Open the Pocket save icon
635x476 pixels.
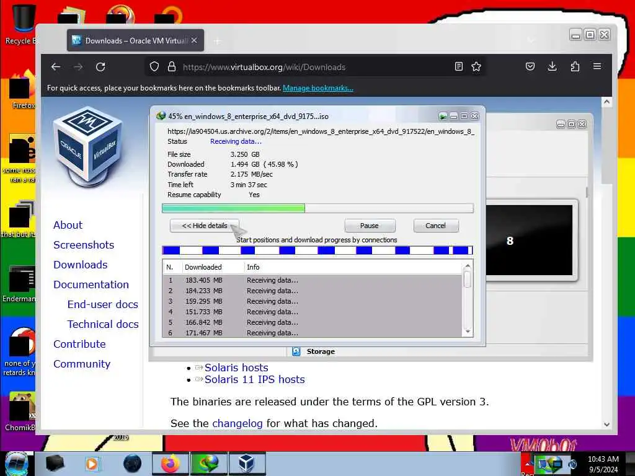point(530,67)
